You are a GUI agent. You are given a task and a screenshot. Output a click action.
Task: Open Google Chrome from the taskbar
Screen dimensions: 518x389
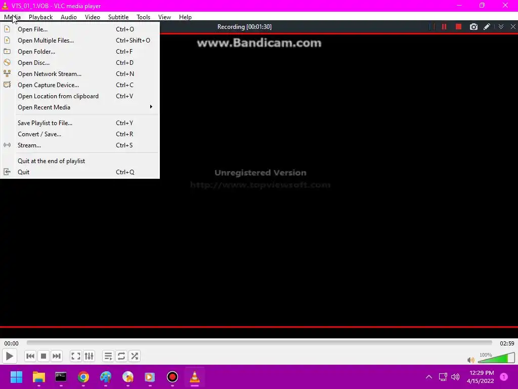(x=83, y=377)
